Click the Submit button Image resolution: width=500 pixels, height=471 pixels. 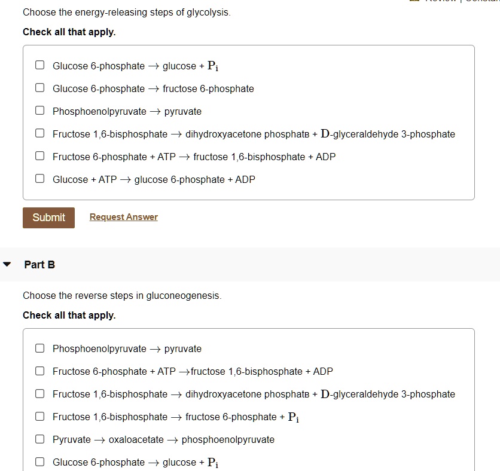[48, 218]
